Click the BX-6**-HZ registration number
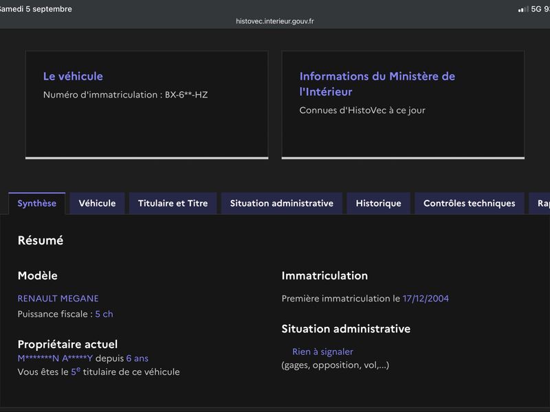Screen dimensions: 550x412 click(x=186, y=95)
